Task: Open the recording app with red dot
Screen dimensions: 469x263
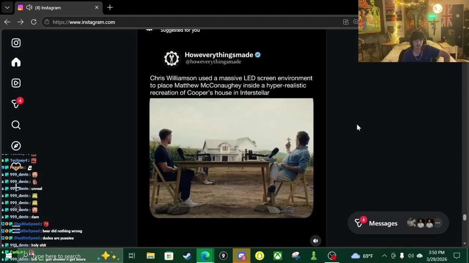Action: click(332, 256)
